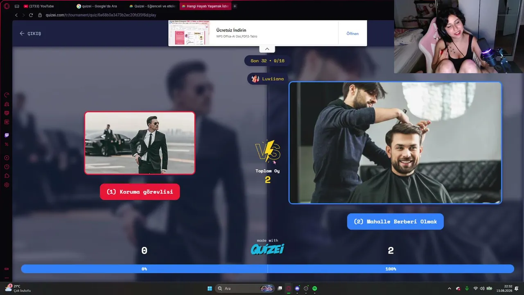This screenshot has width=524, height=295.
Task: Click the Opera GX taskbar icon
Action: point(289,288)
